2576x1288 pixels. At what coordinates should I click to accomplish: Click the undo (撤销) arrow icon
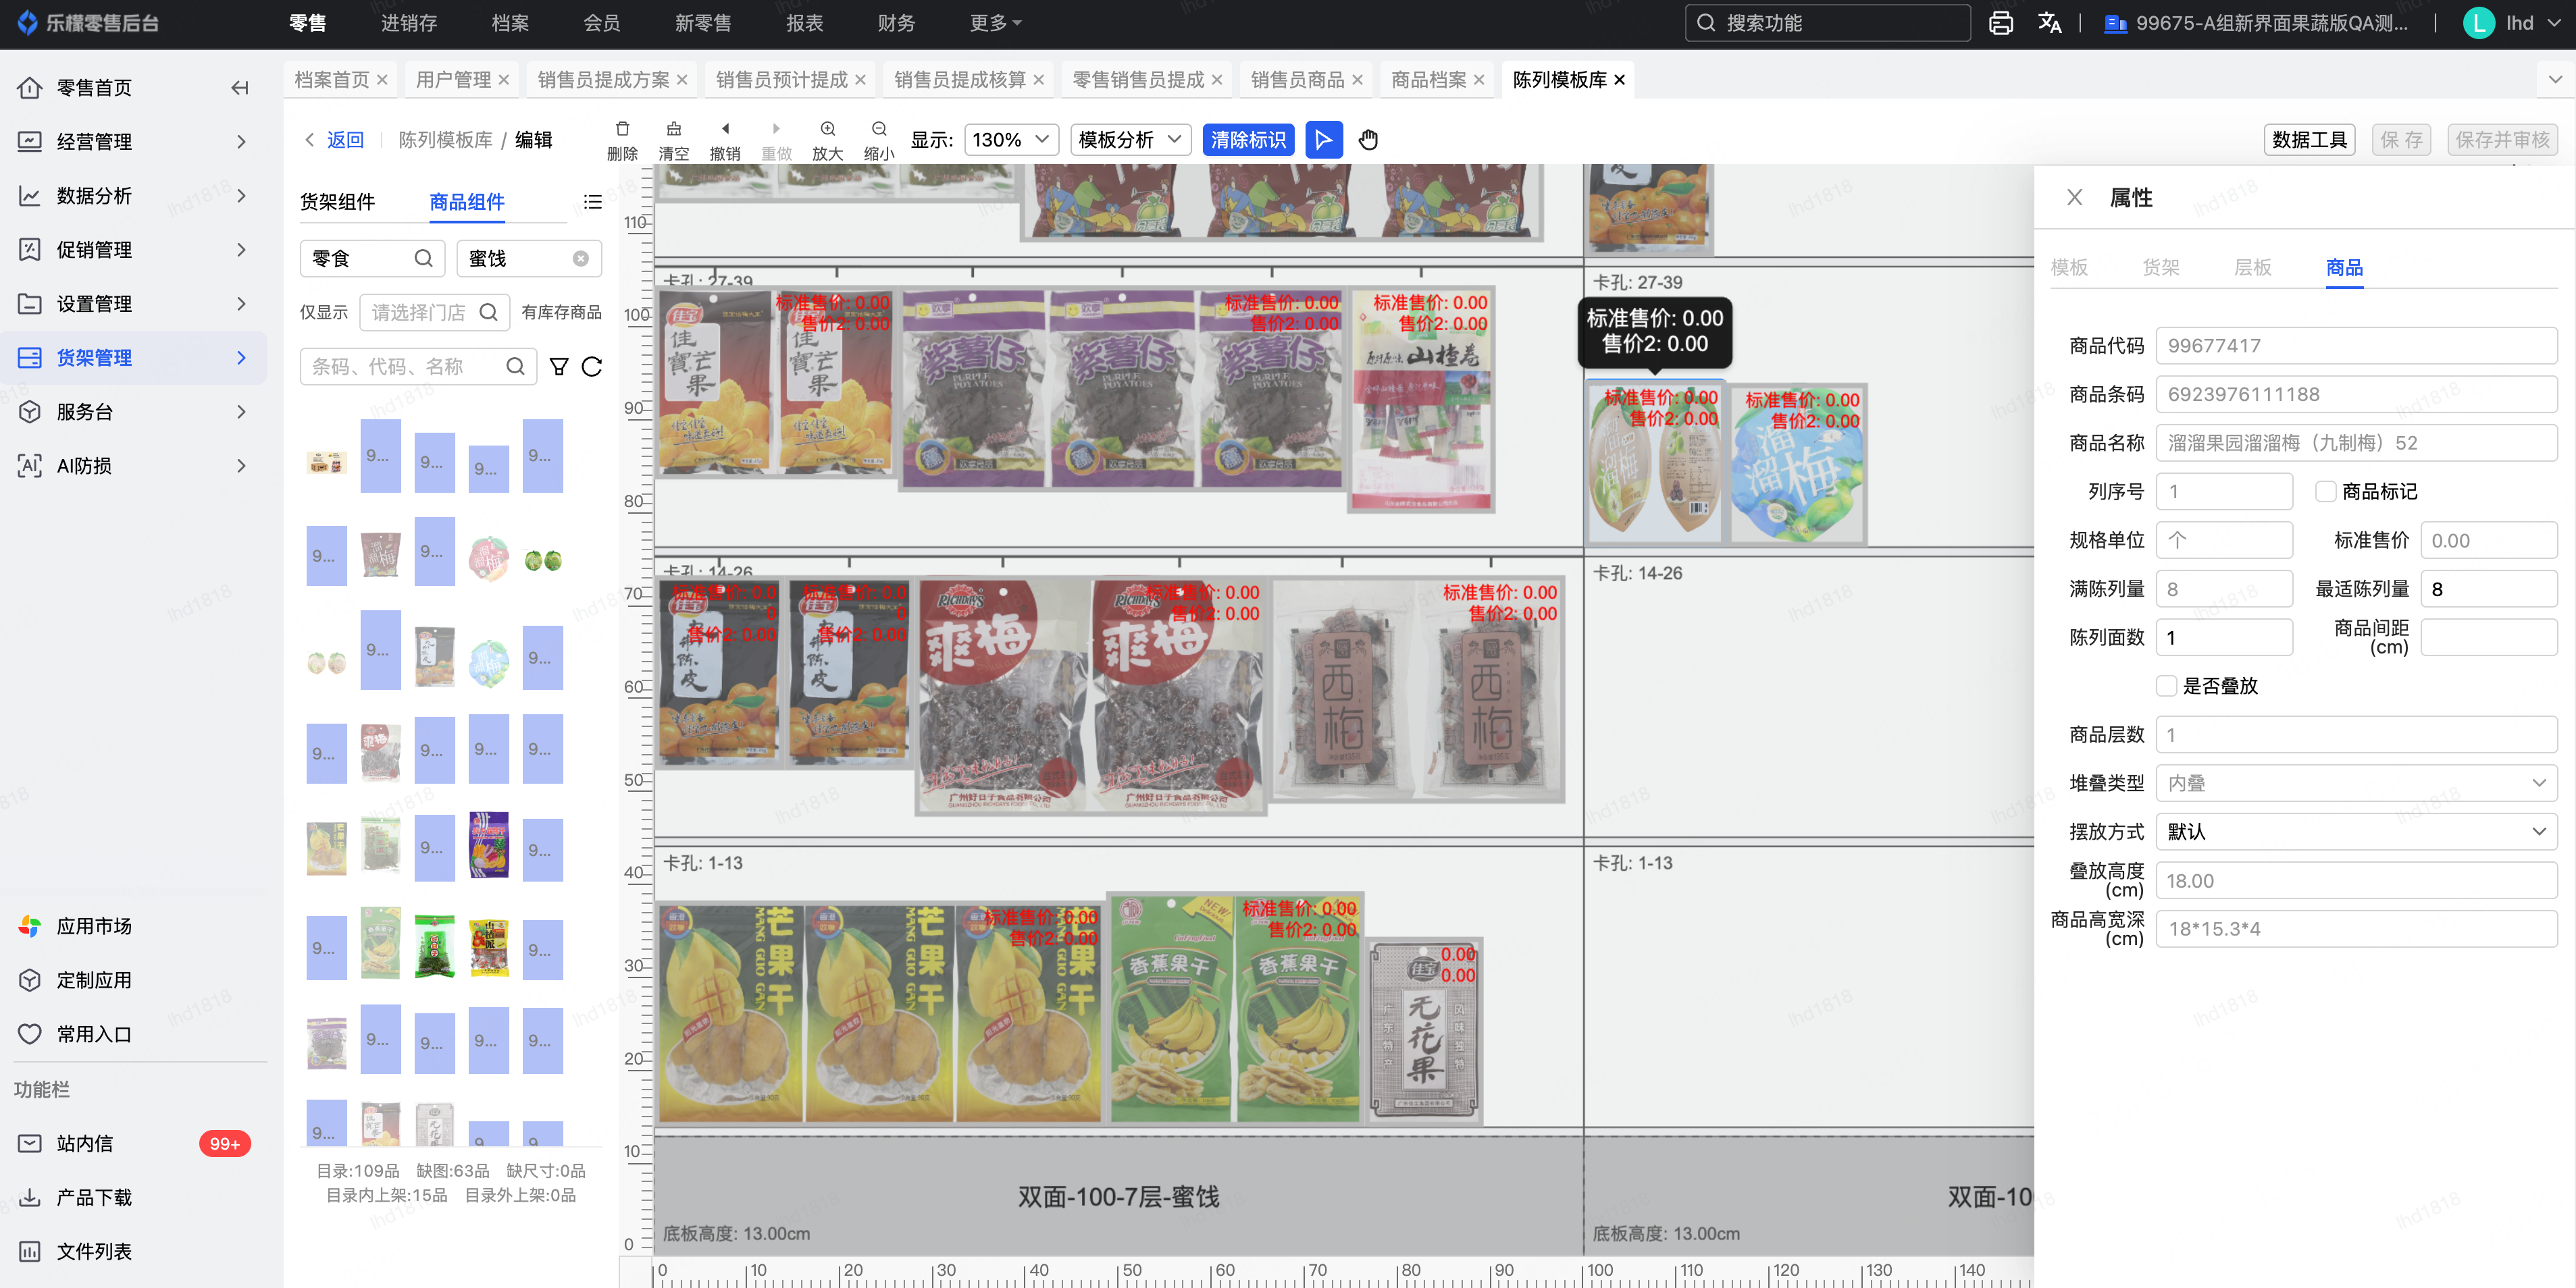(725, 130)
